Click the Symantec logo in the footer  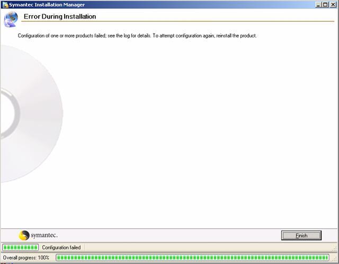pos(38,235)
